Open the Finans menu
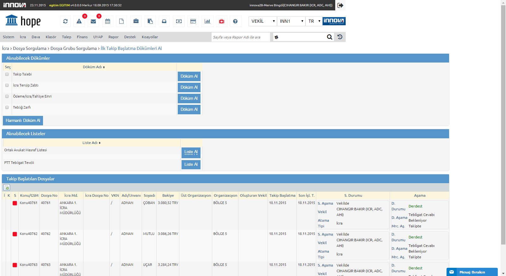Image resolution: width=506 pixels, height=276 pixels. (x=82, y=37)
